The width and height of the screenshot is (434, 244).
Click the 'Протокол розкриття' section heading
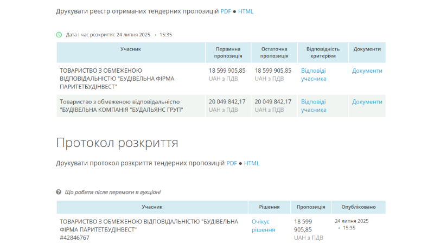[117, 143]
